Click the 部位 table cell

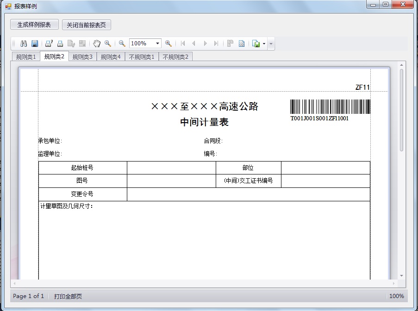248,168
